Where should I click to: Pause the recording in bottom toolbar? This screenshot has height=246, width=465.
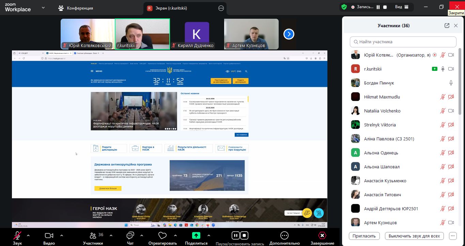coord(235,235)
